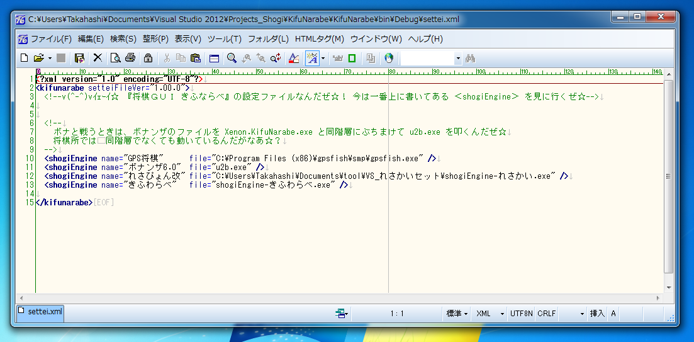Click the scissors cut icon
This screenshot has height=342, width=694.
(x=167, y=58)
